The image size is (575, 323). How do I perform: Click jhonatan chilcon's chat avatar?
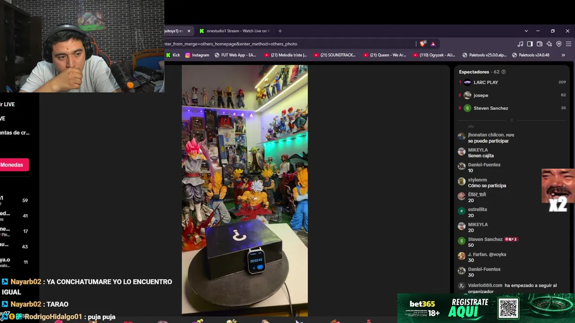point(461,137)
